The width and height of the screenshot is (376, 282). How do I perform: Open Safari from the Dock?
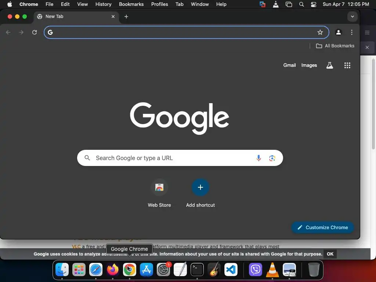tap(96, 270)
